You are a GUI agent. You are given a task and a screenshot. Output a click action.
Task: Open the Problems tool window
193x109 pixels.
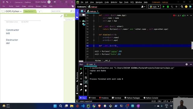(x=104, y=98)
